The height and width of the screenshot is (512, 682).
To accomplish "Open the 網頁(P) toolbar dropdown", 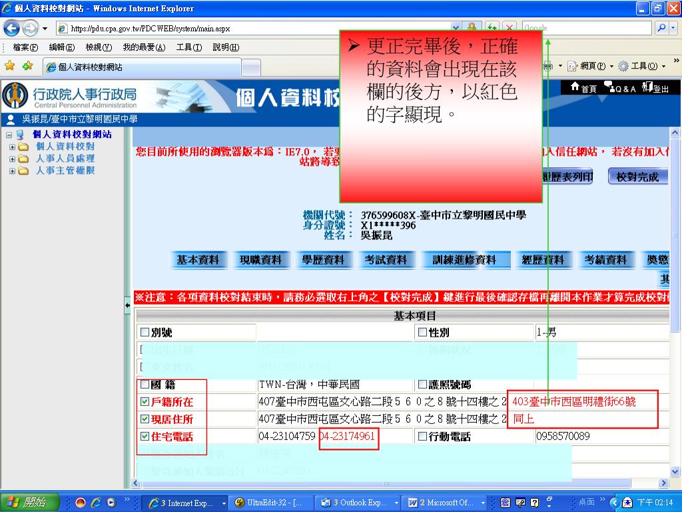I will tap(591, 66).
